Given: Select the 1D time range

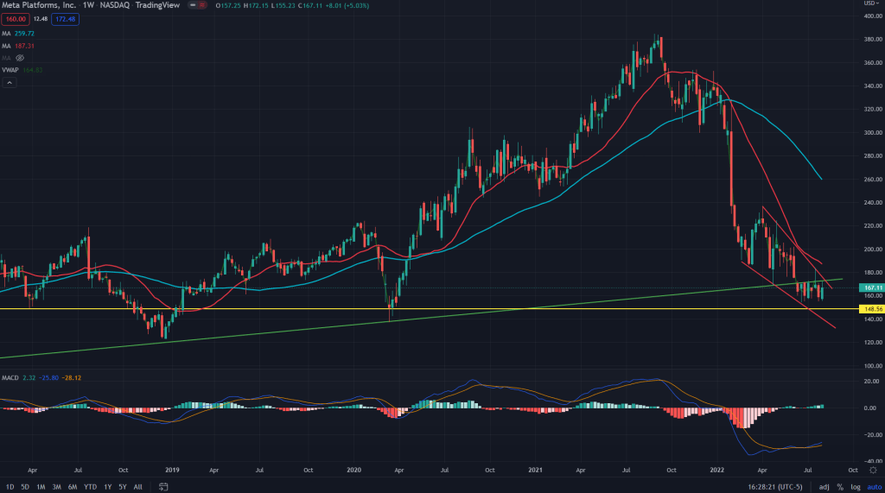Looking at the screenshot, I should click(x=10, y=486).
